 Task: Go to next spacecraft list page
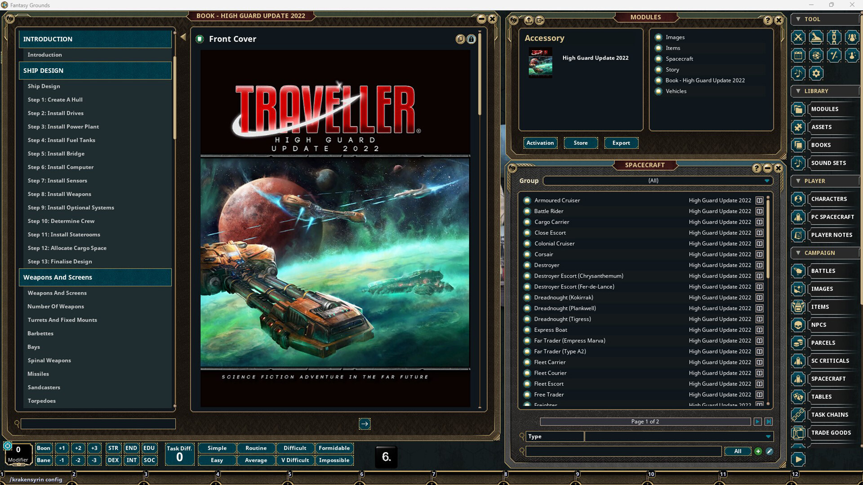click(757, 422)
